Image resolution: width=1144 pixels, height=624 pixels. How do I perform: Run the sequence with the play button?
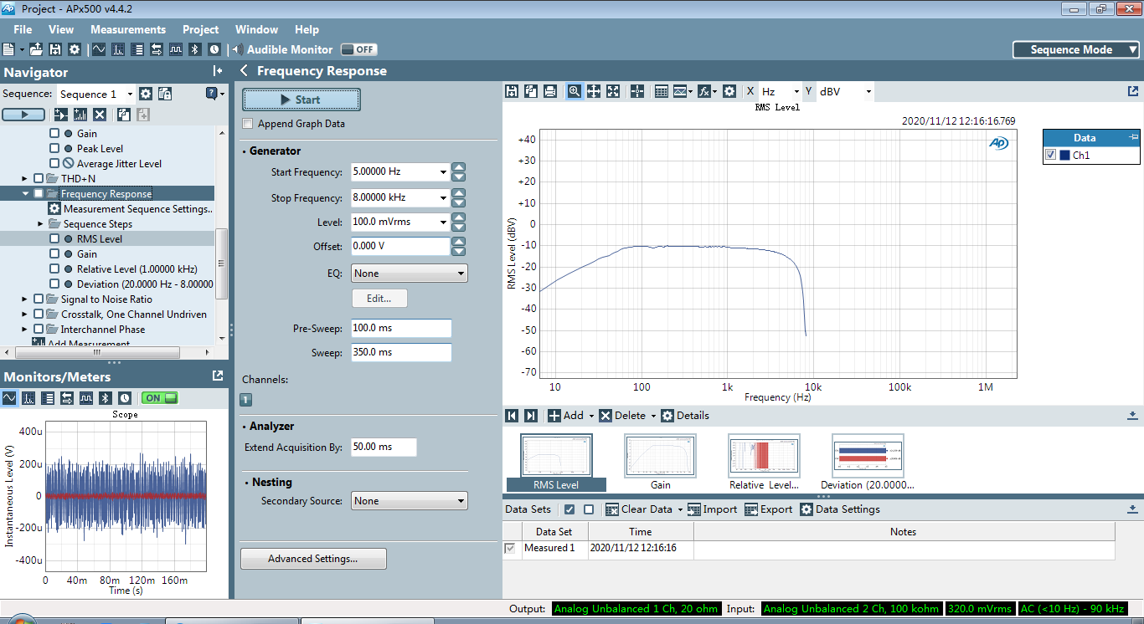point(23,115)
